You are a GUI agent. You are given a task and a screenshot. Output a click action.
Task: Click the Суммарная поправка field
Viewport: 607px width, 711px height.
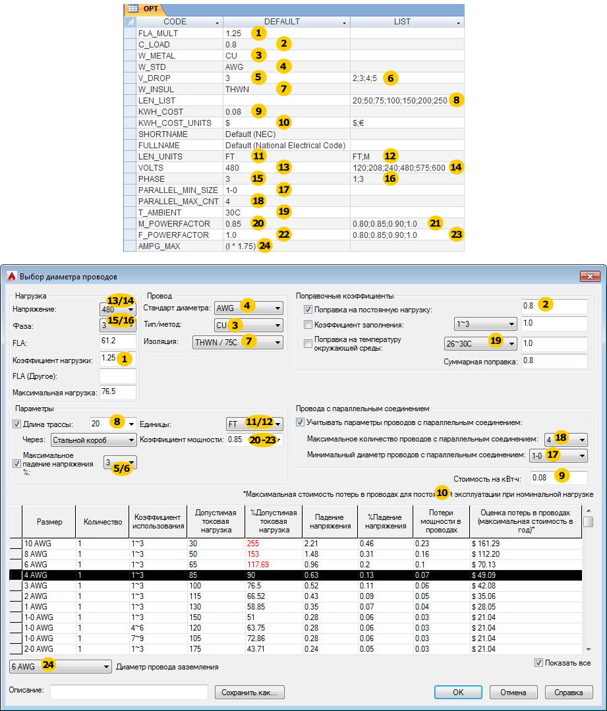(x=554, y=361)
